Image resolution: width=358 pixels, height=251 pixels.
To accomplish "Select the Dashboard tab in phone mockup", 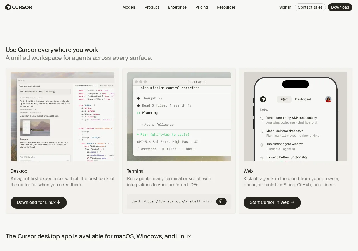I will (x=303, y=99).
